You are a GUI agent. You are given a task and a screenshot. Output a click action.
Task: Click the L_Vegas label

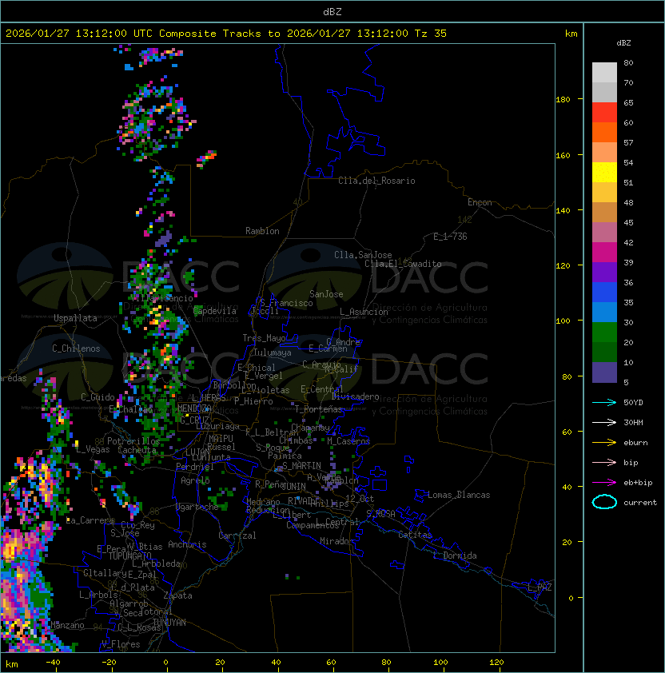coord(93,450)
